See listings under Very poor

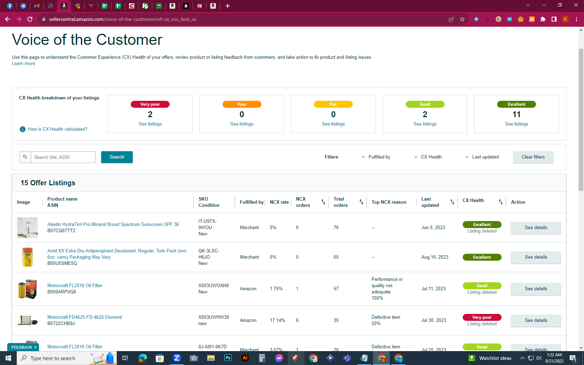150,124
